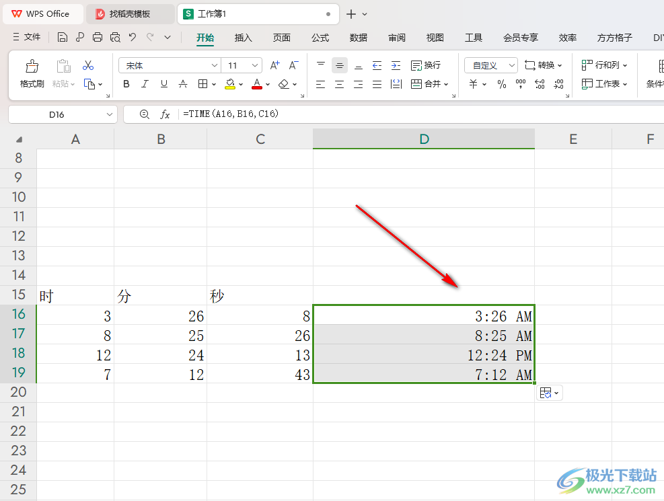Switch to 页面 Page tab
Viewport: 664px width, 501px height.
tap(282, 38)
